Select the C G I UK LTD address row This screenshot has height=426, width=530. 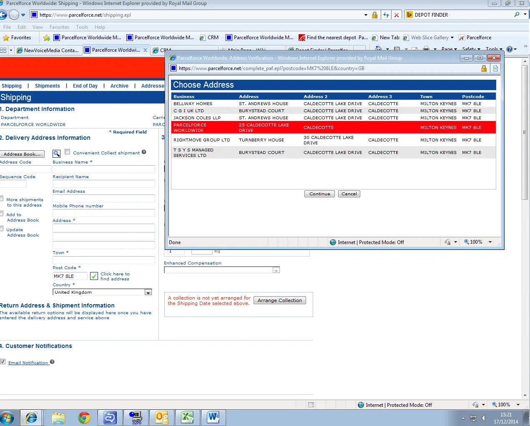[x=333, y=111]
